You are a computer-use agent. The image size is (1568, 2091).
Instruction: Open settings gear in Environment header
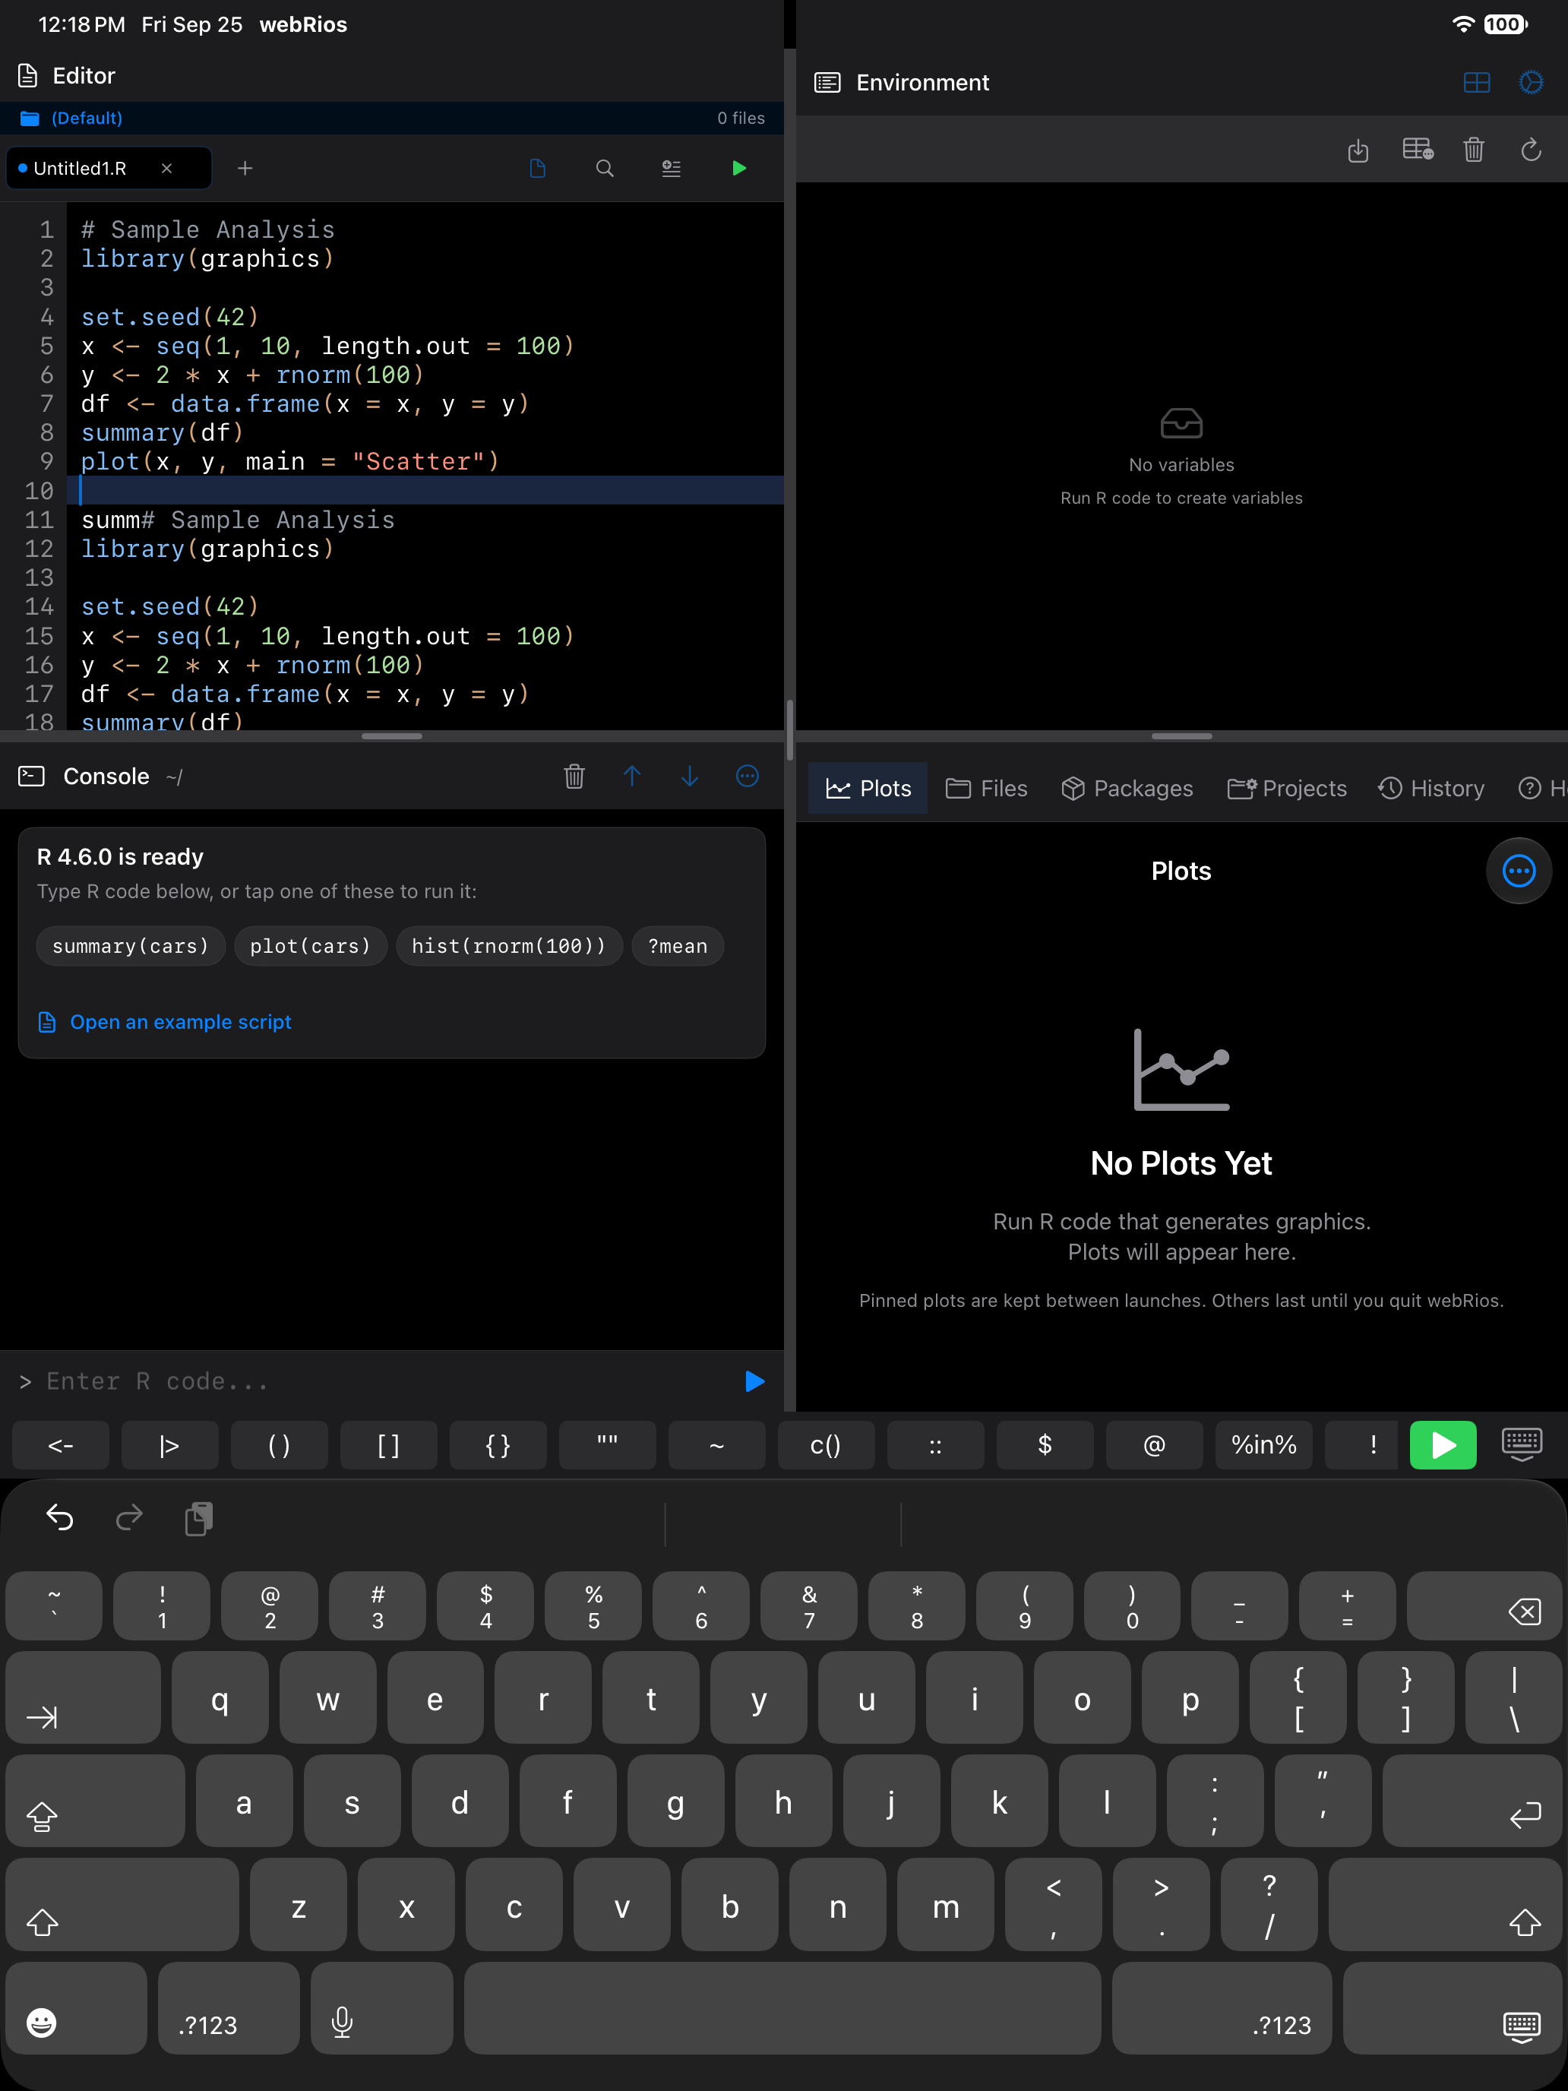[1531, 82]
